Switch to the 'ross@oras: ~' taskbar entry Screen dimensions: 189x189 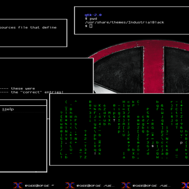point(34,185)
